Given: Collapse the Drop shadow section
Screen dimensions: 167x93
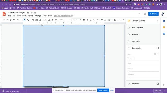Looking at the screenshot, I should coord(129,48).
